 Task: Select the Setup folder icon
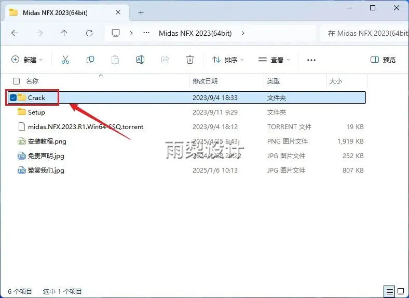coord(22,112)
